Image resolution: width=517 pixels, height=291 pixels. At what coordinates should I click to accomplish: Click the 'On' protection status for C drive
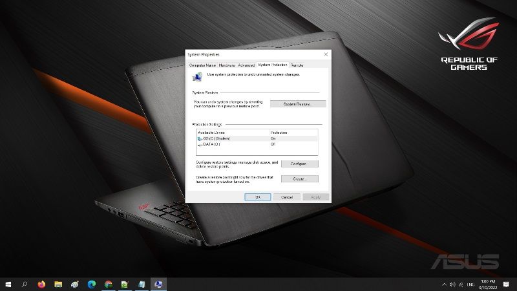[273, 138]
